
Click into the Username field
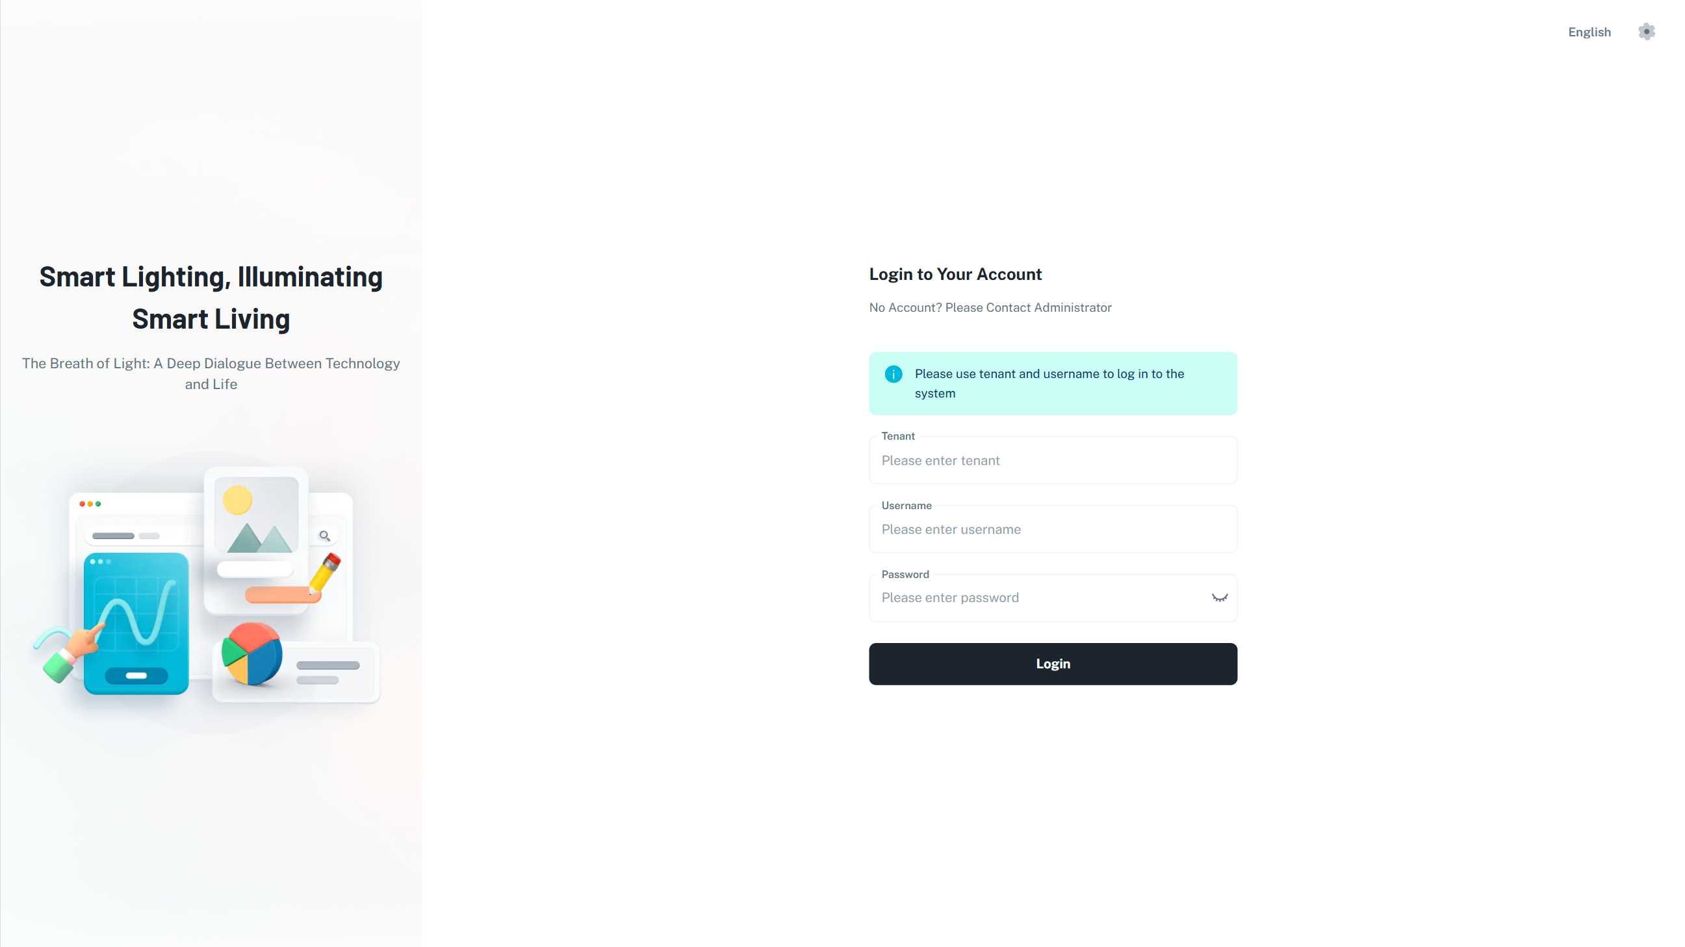click(x=1052, y=529)
